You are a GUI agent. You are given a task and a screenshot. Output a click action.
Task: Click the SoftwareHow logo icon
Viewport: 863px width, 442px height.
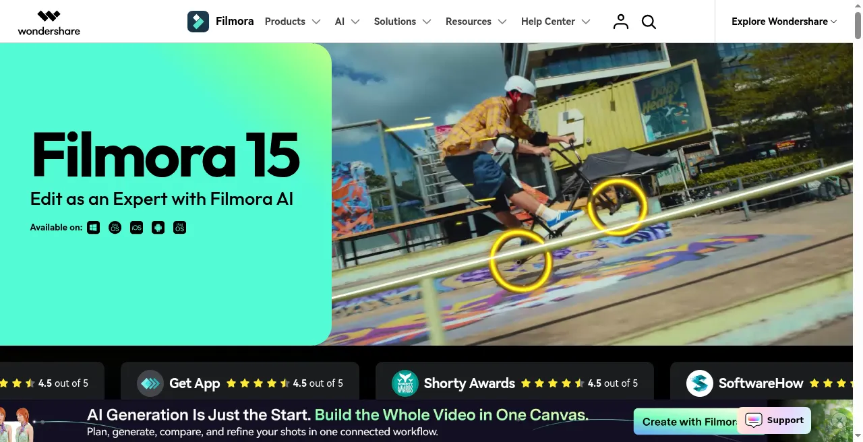(x=700, y=383)
